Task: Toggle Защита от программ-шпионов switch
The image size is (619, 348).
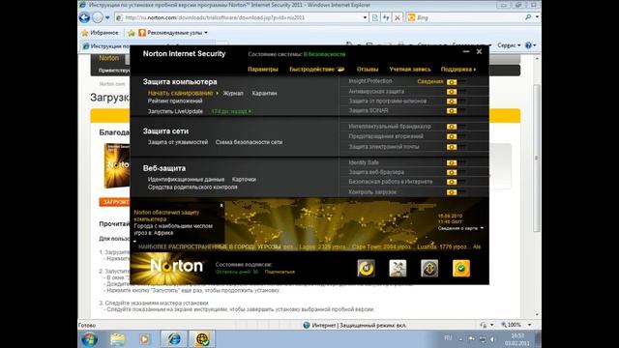Action: point(456,101)
